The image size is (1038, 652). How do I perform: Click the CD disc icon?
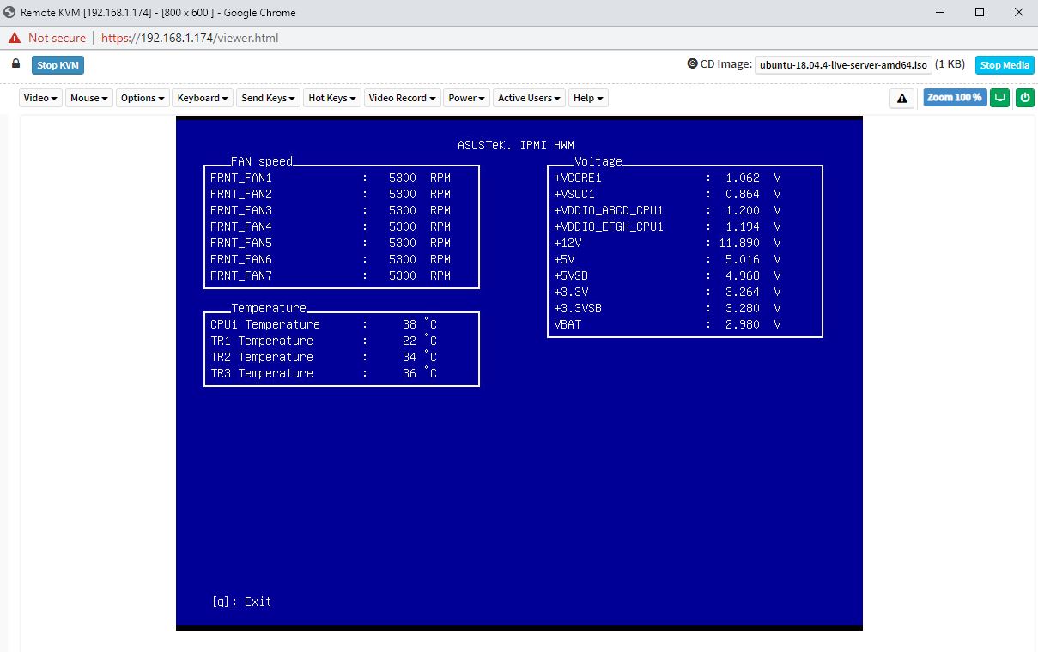tap(692, 64)
